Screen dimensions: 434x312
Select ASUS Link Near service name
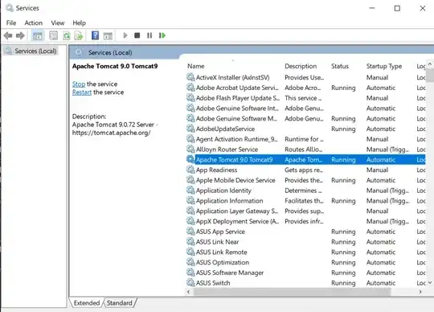217,242
